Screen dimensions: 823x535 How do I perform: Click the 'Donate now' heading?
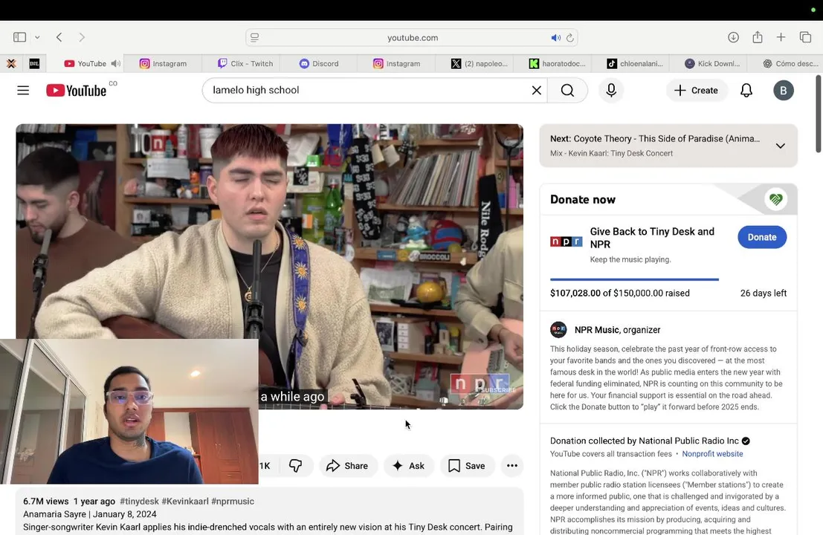pyautogui.click(x=583, y=199)
